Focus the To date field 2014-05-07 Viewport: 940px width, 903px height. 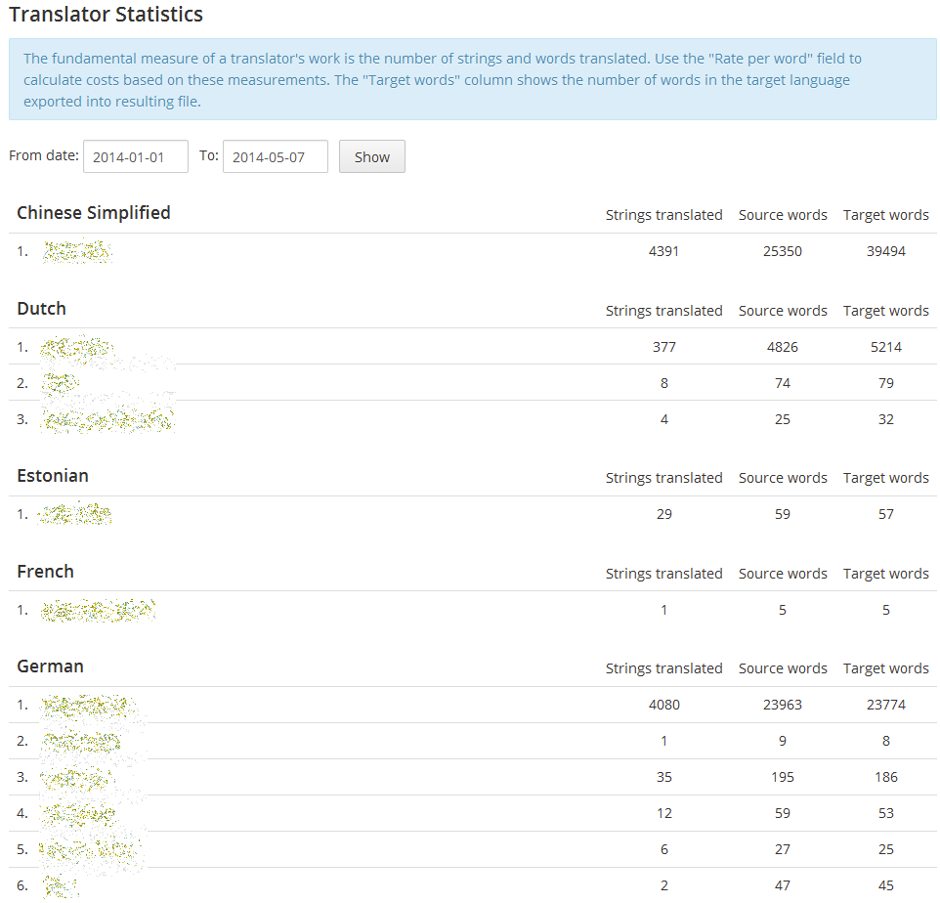(276, 156)
